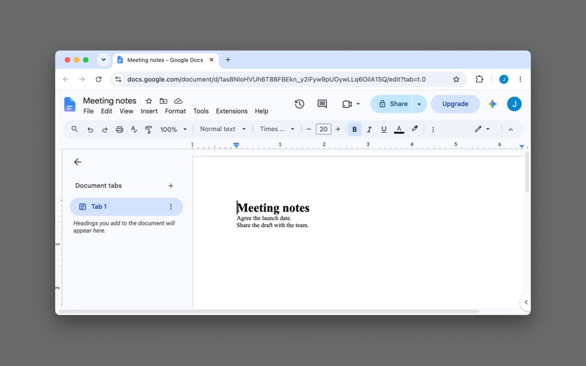The image size is (586, 366).
Task: Print the document
Action: (x=119, y=130)
